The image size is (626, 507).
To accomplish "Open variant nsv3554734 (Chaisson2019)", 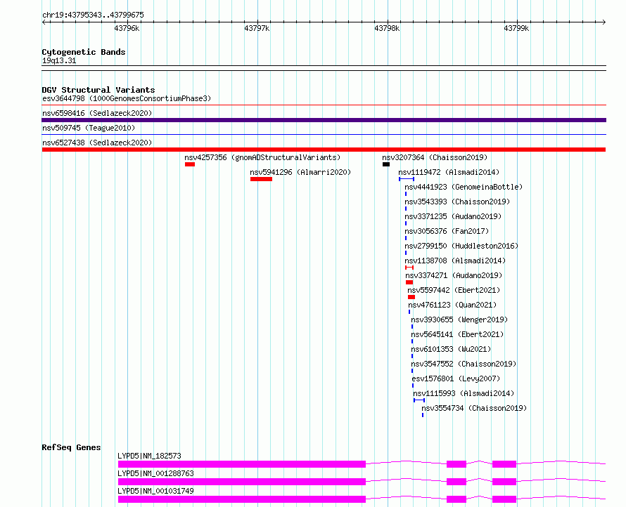I will (x=474, y=408).
